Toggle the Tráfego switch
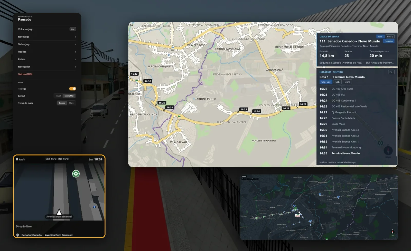The image size is (411, 251). pos(72,89)
